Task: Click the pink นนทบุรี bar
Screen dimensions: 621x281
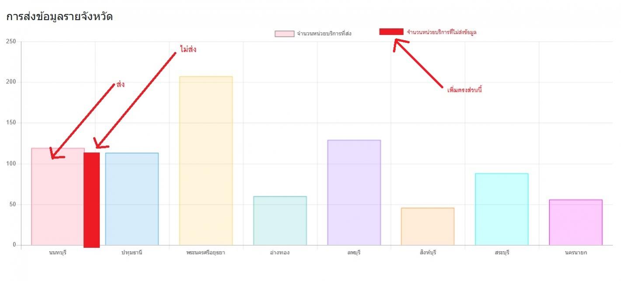Action: tap(58, 196)
